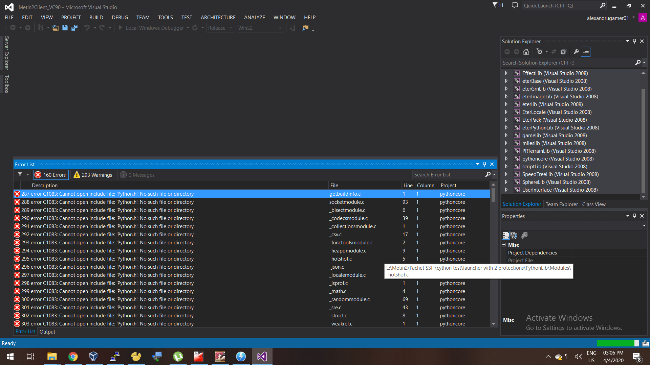Click the Property Pages icon in Properties

tap(524, 235)
